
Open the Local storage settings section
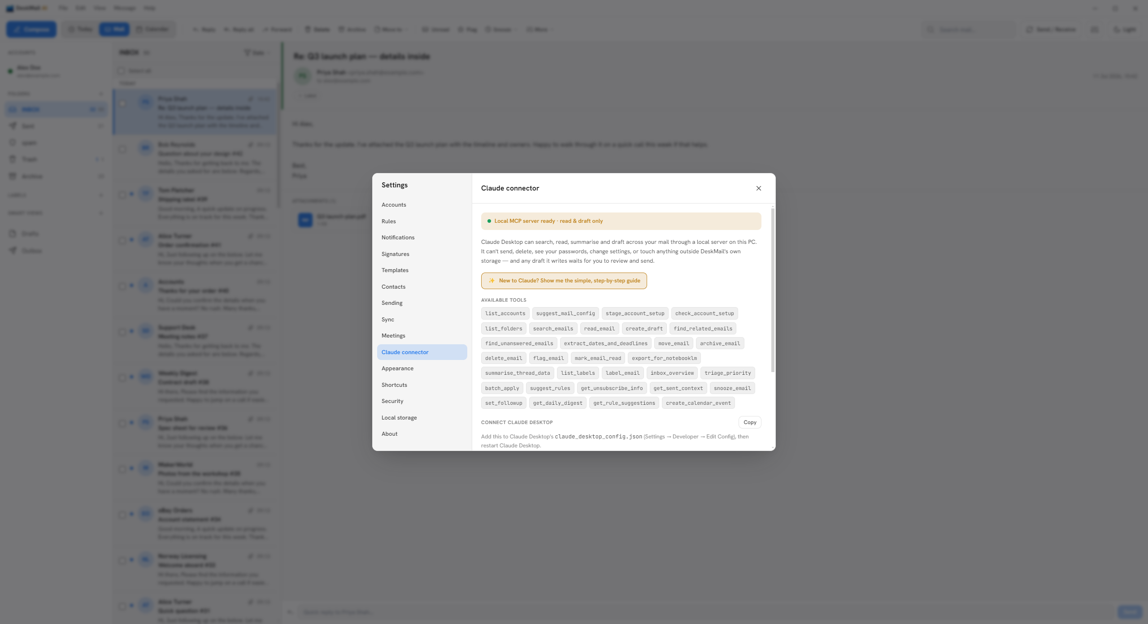[x=422, y=418]
